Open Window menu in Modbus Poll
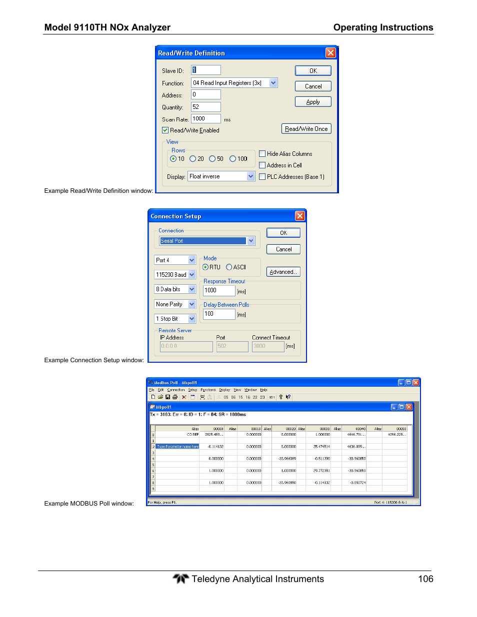The height and width of the screenshot is (617, 477). click(x=250, y=390)
